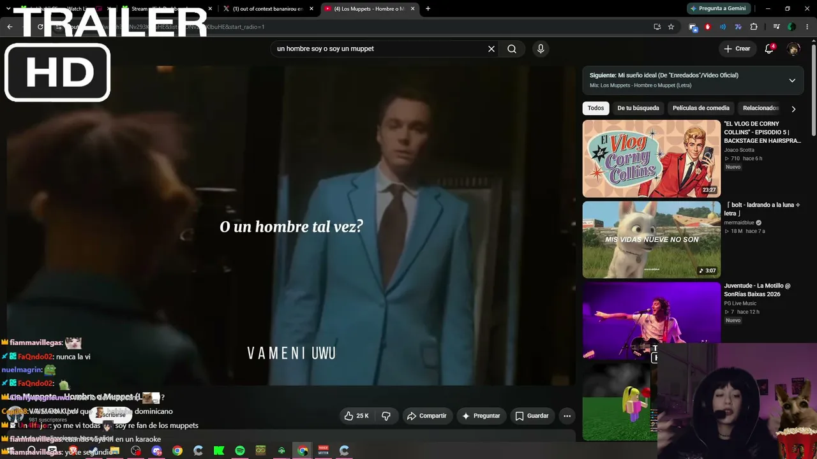Open the mermaidblue channel name
Screen dimensions: 817x459
pos(740,222)
